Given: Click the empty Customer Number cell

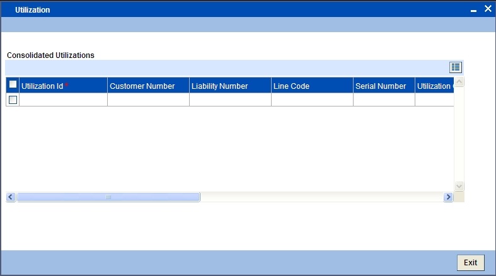Looking at the screenshot, I should pos(148,100).
